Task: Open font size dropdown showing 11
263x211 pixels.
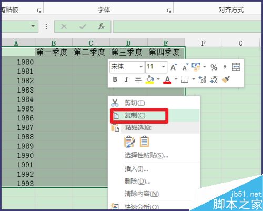Action: coord(164,67)
